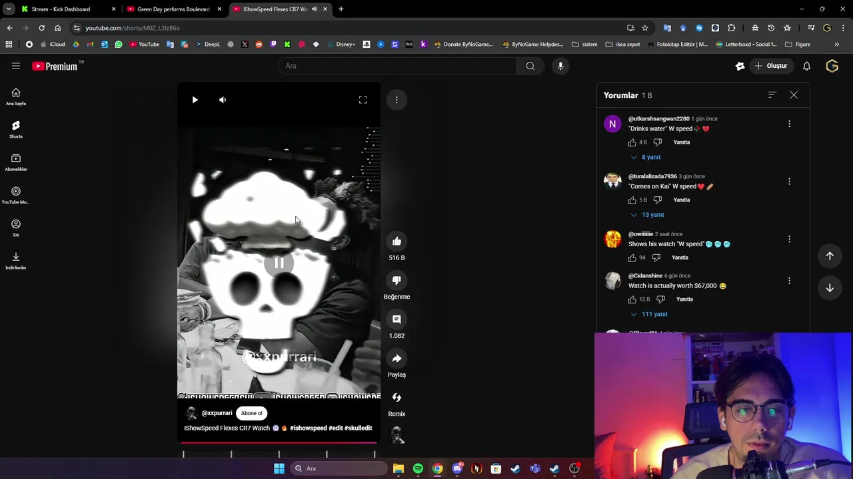The height and width of the screenshot is (479, 853).
Task: Bookmark this page with the star
Action: point(645,28)
